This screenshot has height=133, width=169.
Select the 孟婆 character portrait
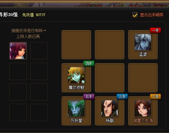(x=143, y=42)
